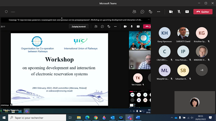This screenshot has width=216, height=121.
Task: Launch Microsoft Word from the taskbar
Action: click(x=137, y=118)
